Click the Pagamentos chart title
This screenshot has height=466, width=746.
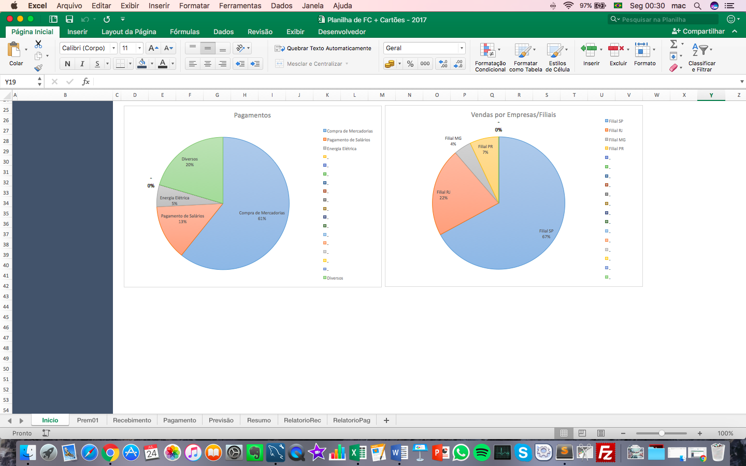click(x=252, y=115)
